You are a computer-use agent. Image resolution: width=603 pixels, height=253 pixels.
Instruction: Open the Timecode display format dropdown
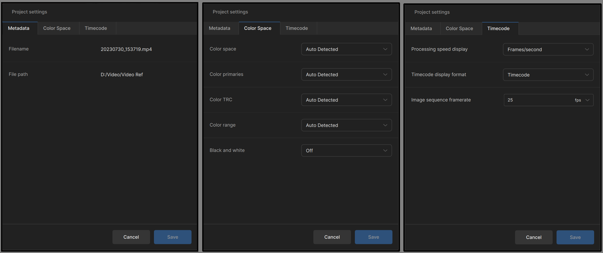pos(548,75)
